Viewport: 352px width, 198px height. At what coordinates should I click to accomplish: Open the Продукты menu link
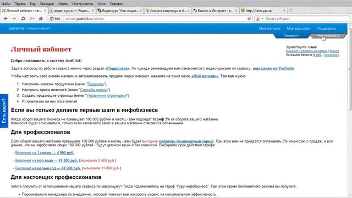click(x=96, y=84)
